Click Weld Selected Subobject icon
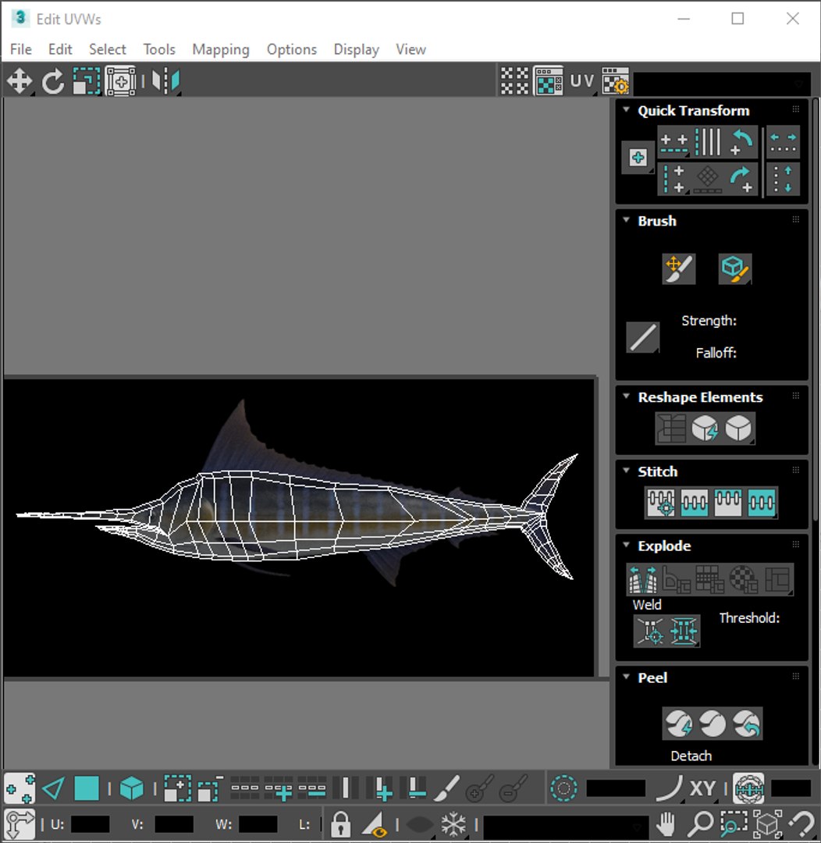 [x=684, y=631]
